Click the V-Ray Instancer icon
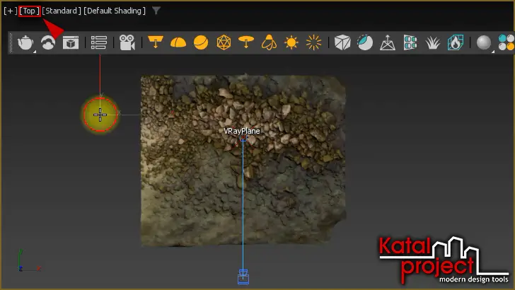Viewport: 515px width, 290px height. coord(410,42)
